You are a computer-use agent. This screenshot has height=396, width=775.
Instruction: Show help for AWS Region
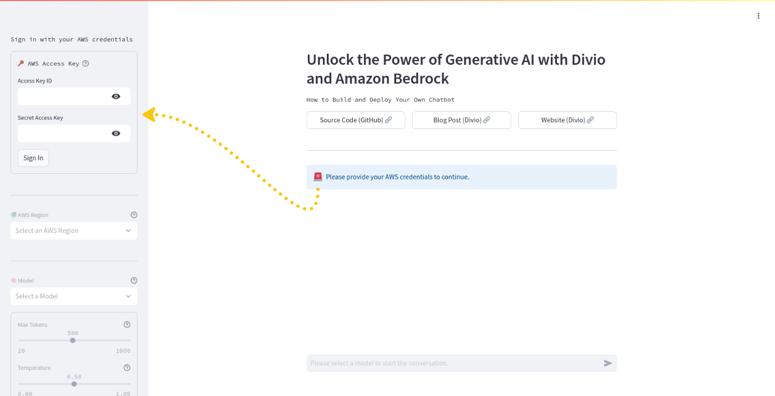(x=134, y=215)
